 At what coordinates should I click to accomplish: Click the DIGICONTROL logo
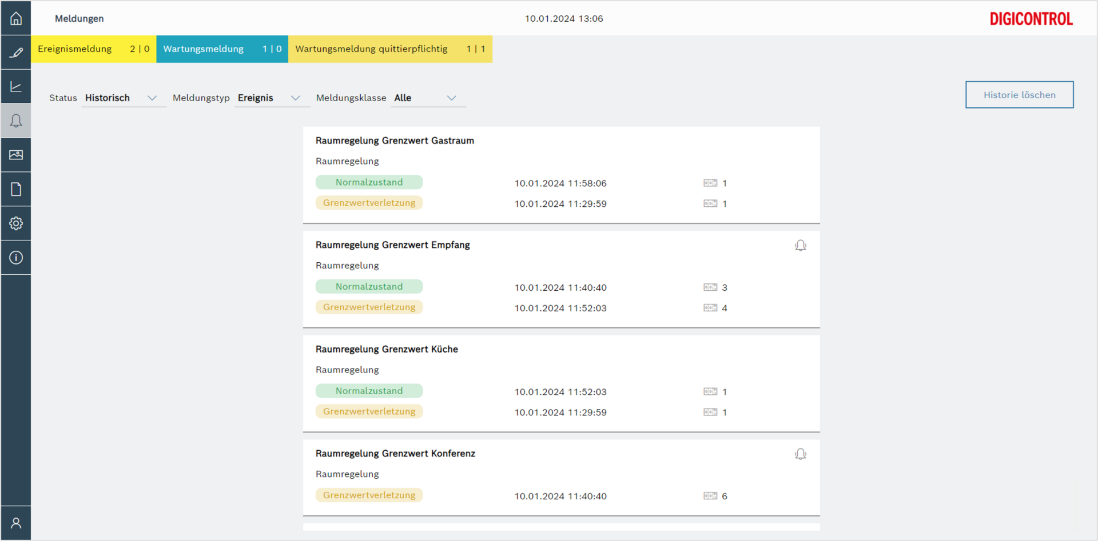click(x=1031, y=19)
